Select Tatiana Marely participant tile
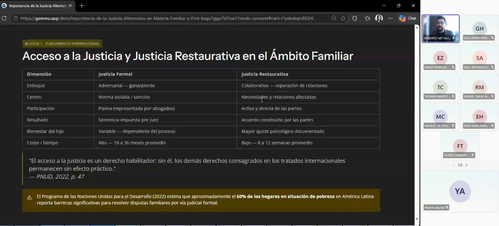 point(440,87)
